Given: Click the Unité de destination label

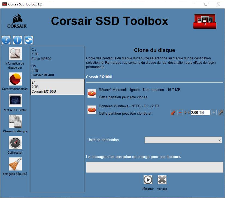Looking at the screenshot, I should (103, 140).
